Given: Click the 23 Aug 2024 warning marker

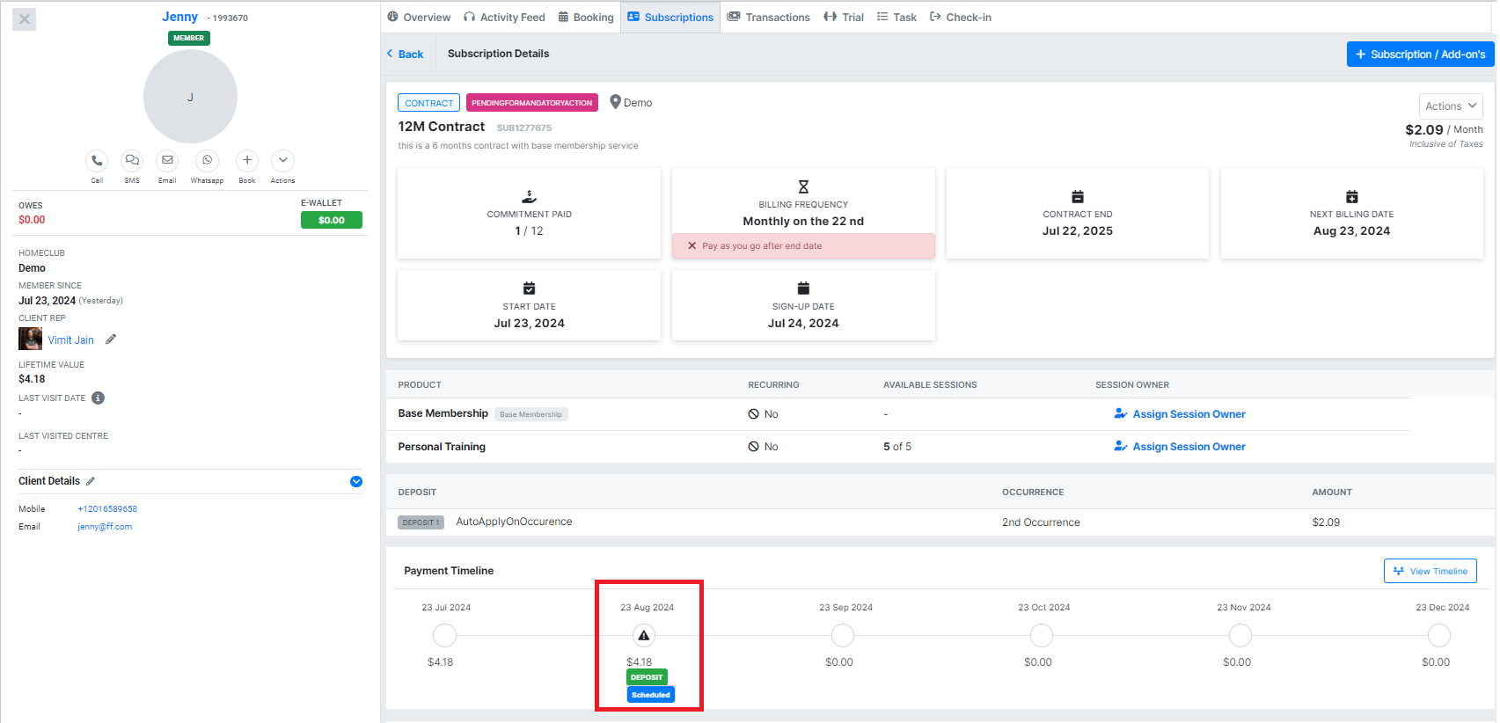Looking at the screenshot, I should coord(644,635).
